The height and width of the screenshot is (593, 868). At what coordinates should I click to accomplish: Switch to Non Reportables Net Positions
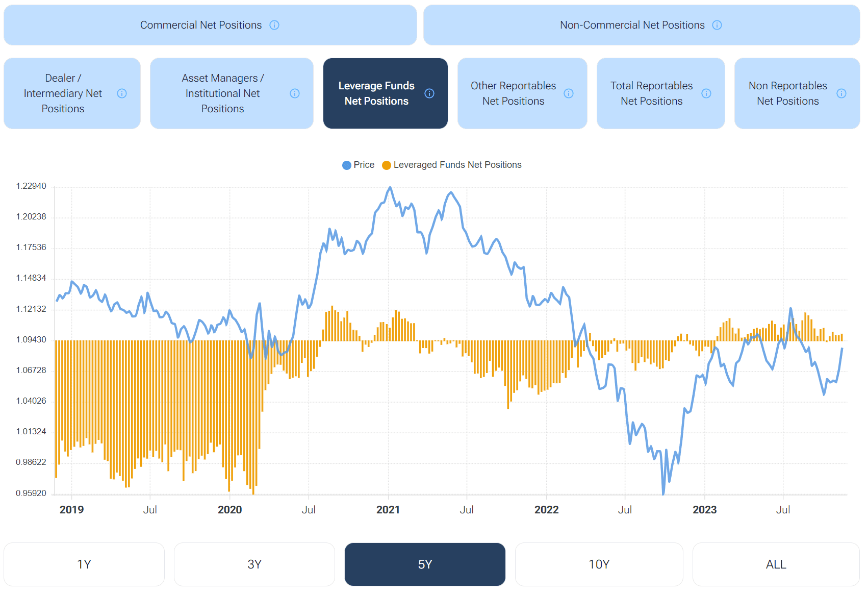point(797,93)
